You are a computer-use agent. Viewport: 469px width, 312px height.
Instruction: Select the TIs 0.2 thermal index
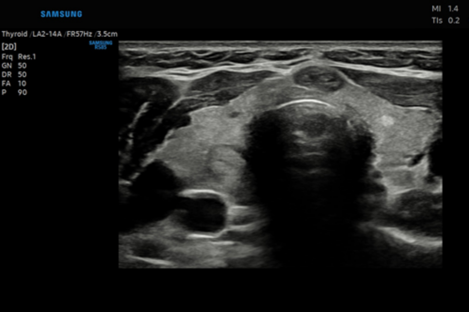[x=445, y=20]
